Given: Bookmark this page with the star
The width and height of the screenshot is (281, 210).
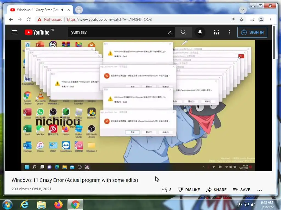Looking at the screenshot, I should pos(241,19).
